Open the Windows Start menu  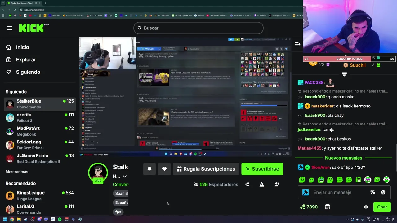tap(5, 219)
